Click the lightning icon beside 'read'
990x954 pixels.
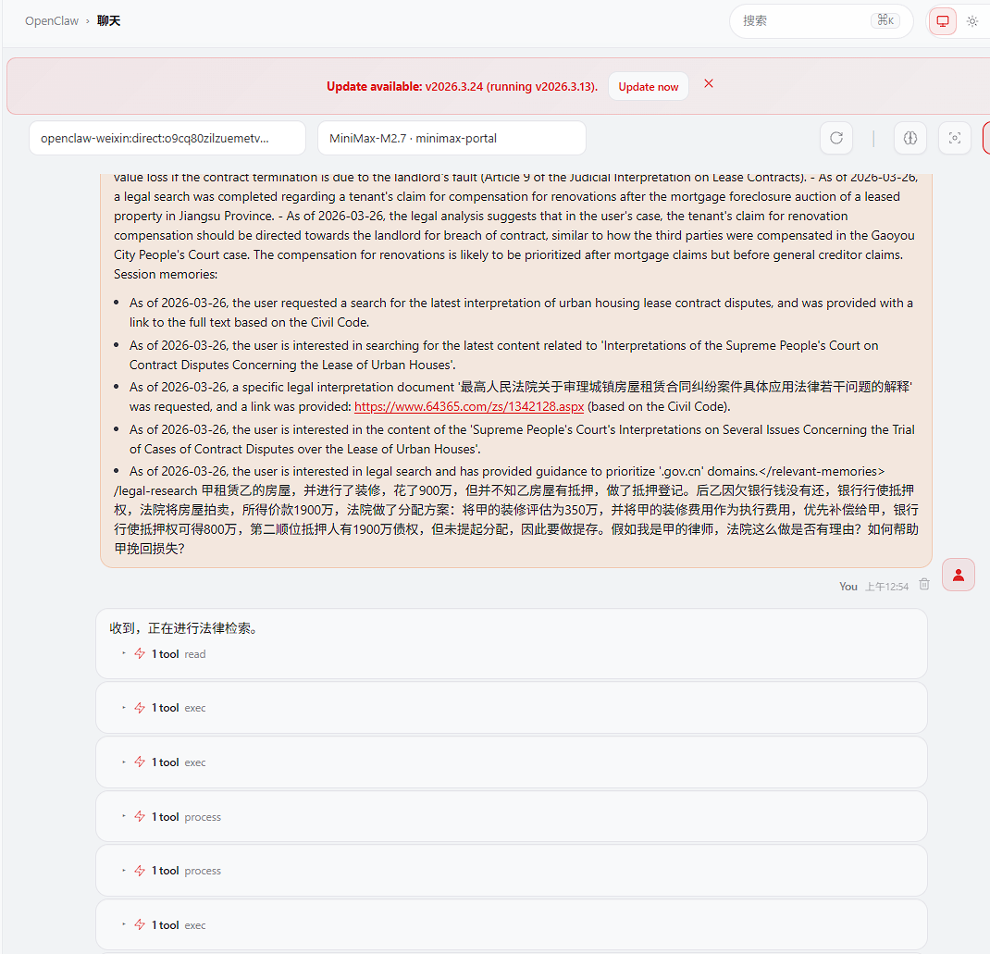click(x=140, y=653)
